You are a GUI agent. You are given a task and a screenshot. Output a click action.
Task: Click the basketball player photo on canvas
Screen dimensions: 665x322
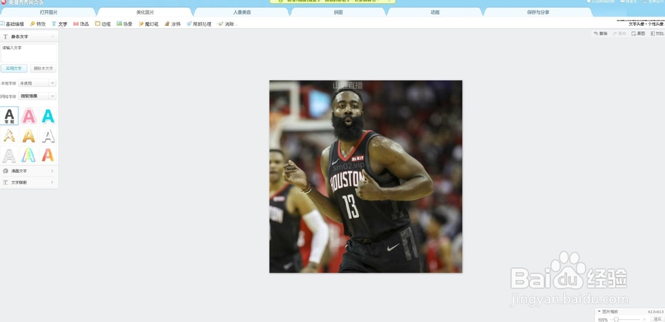point(366,176)
